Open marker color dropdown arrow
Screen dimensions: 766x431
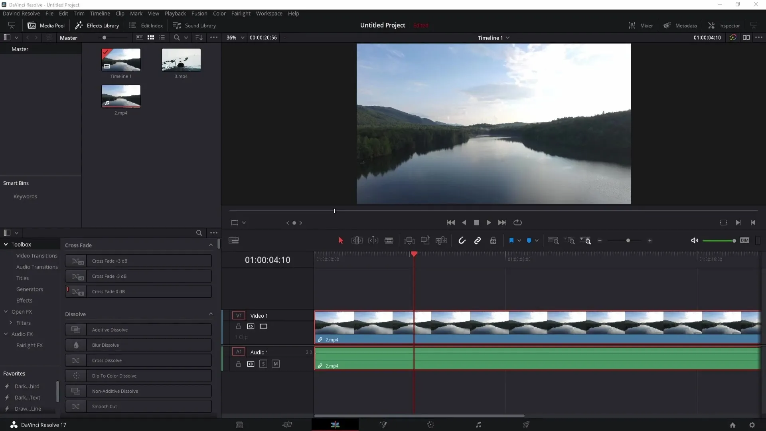click(x=537, y=241)
